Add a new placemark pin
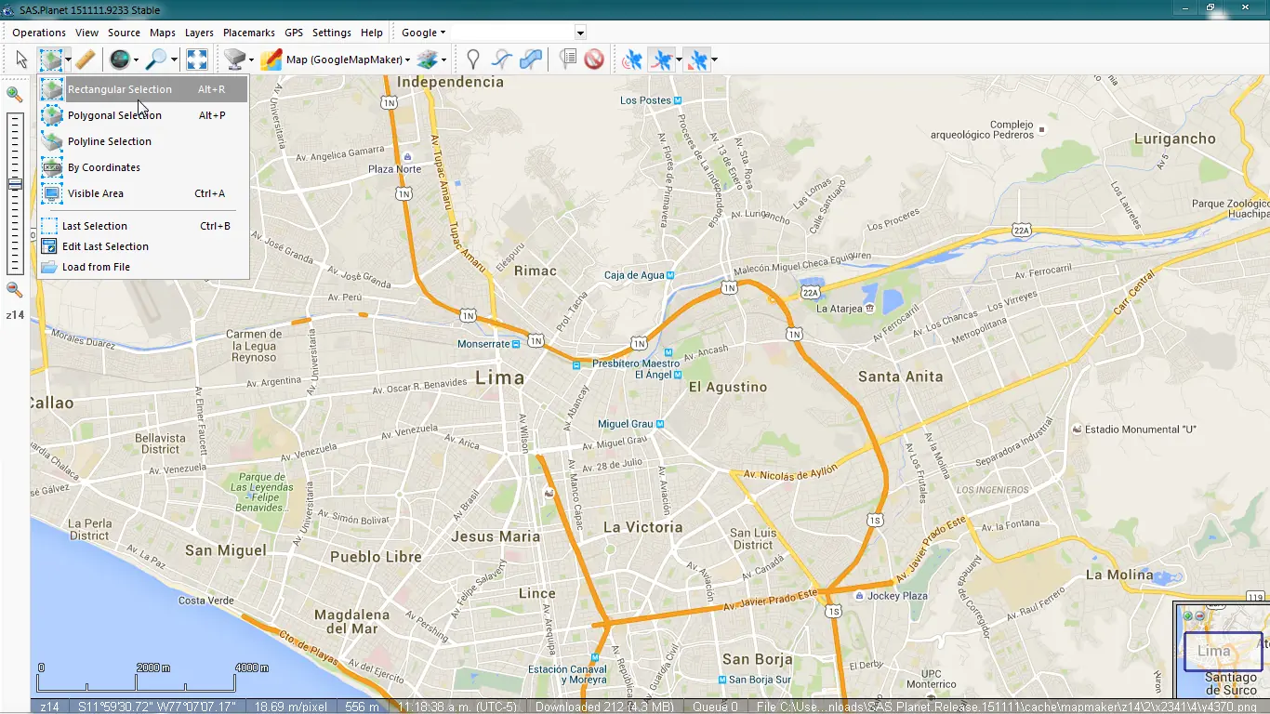 [473, 59]
